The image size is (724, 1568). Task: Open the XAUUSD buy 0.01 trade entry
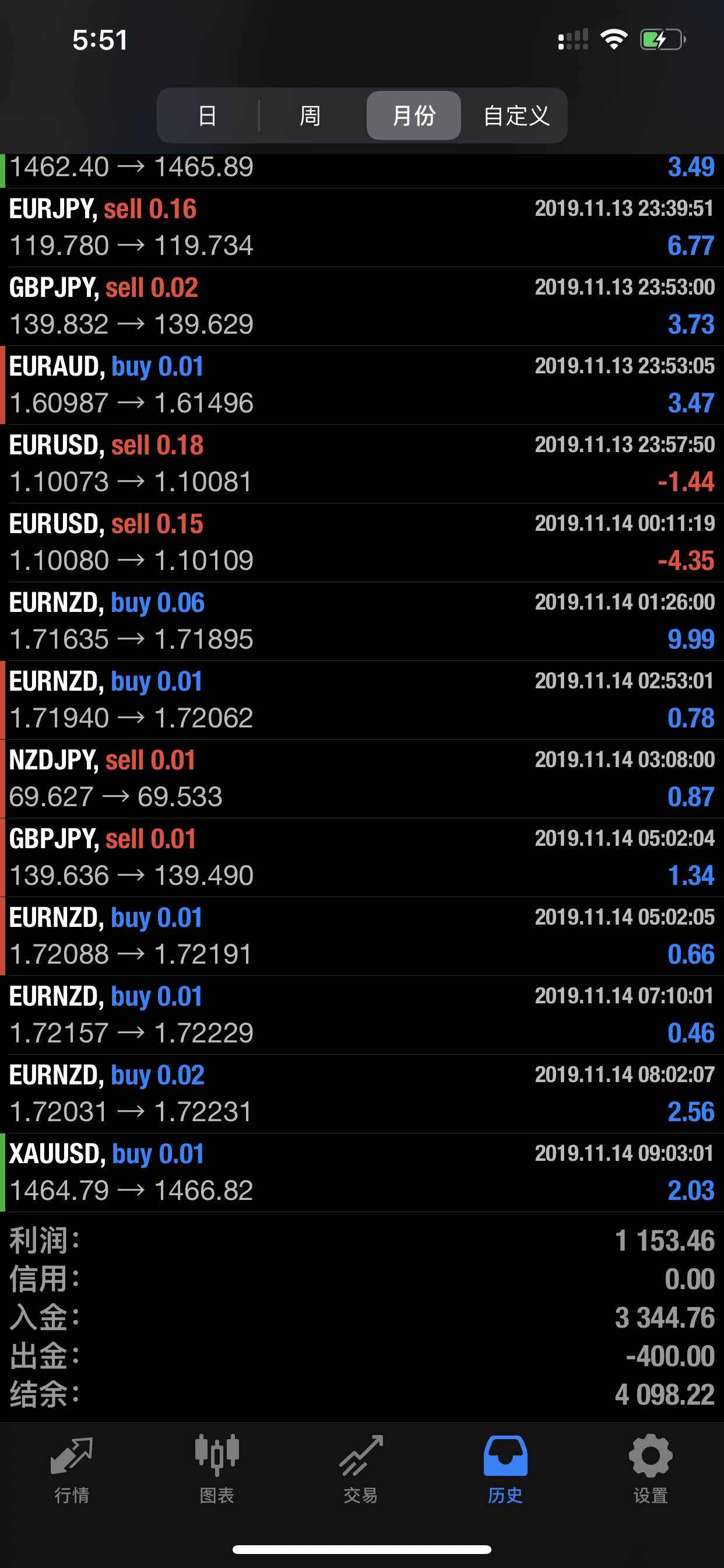[362, 1172]
